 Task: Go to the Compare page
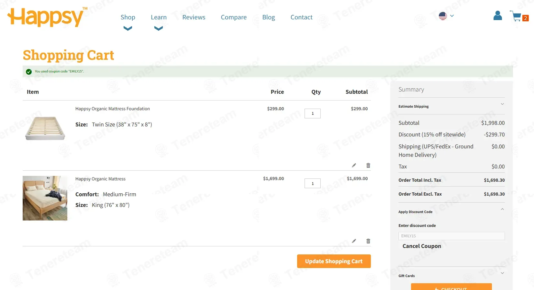tap(234, 17)
